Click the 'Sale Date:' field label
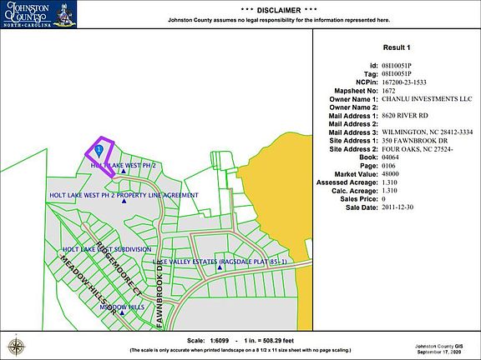The image size is (481, 360). tap(362, 207)
